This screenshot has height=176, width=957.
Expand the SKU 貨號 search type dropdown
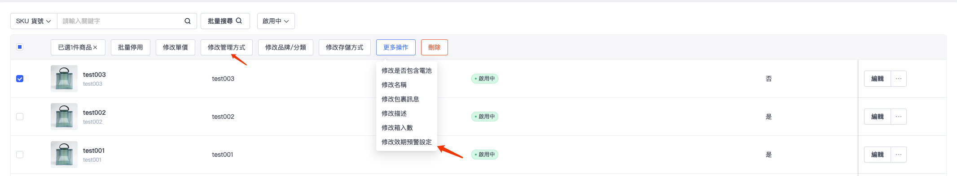tap(34, 21)
